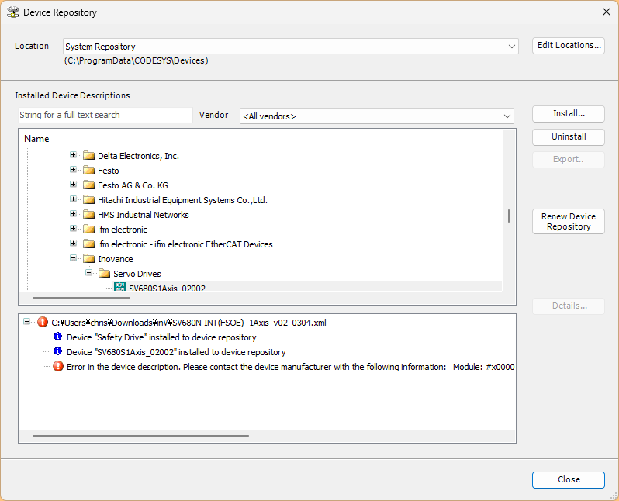Expand the Delta Electronics, Inc. node
The width and height of the screenshot is (619, 501).
(x=73, y=155)
